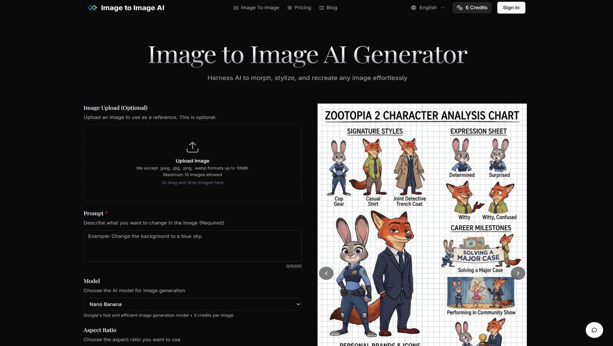Click the drag and drop images link
The image size is (613, 346).
(x=192, y=182)
